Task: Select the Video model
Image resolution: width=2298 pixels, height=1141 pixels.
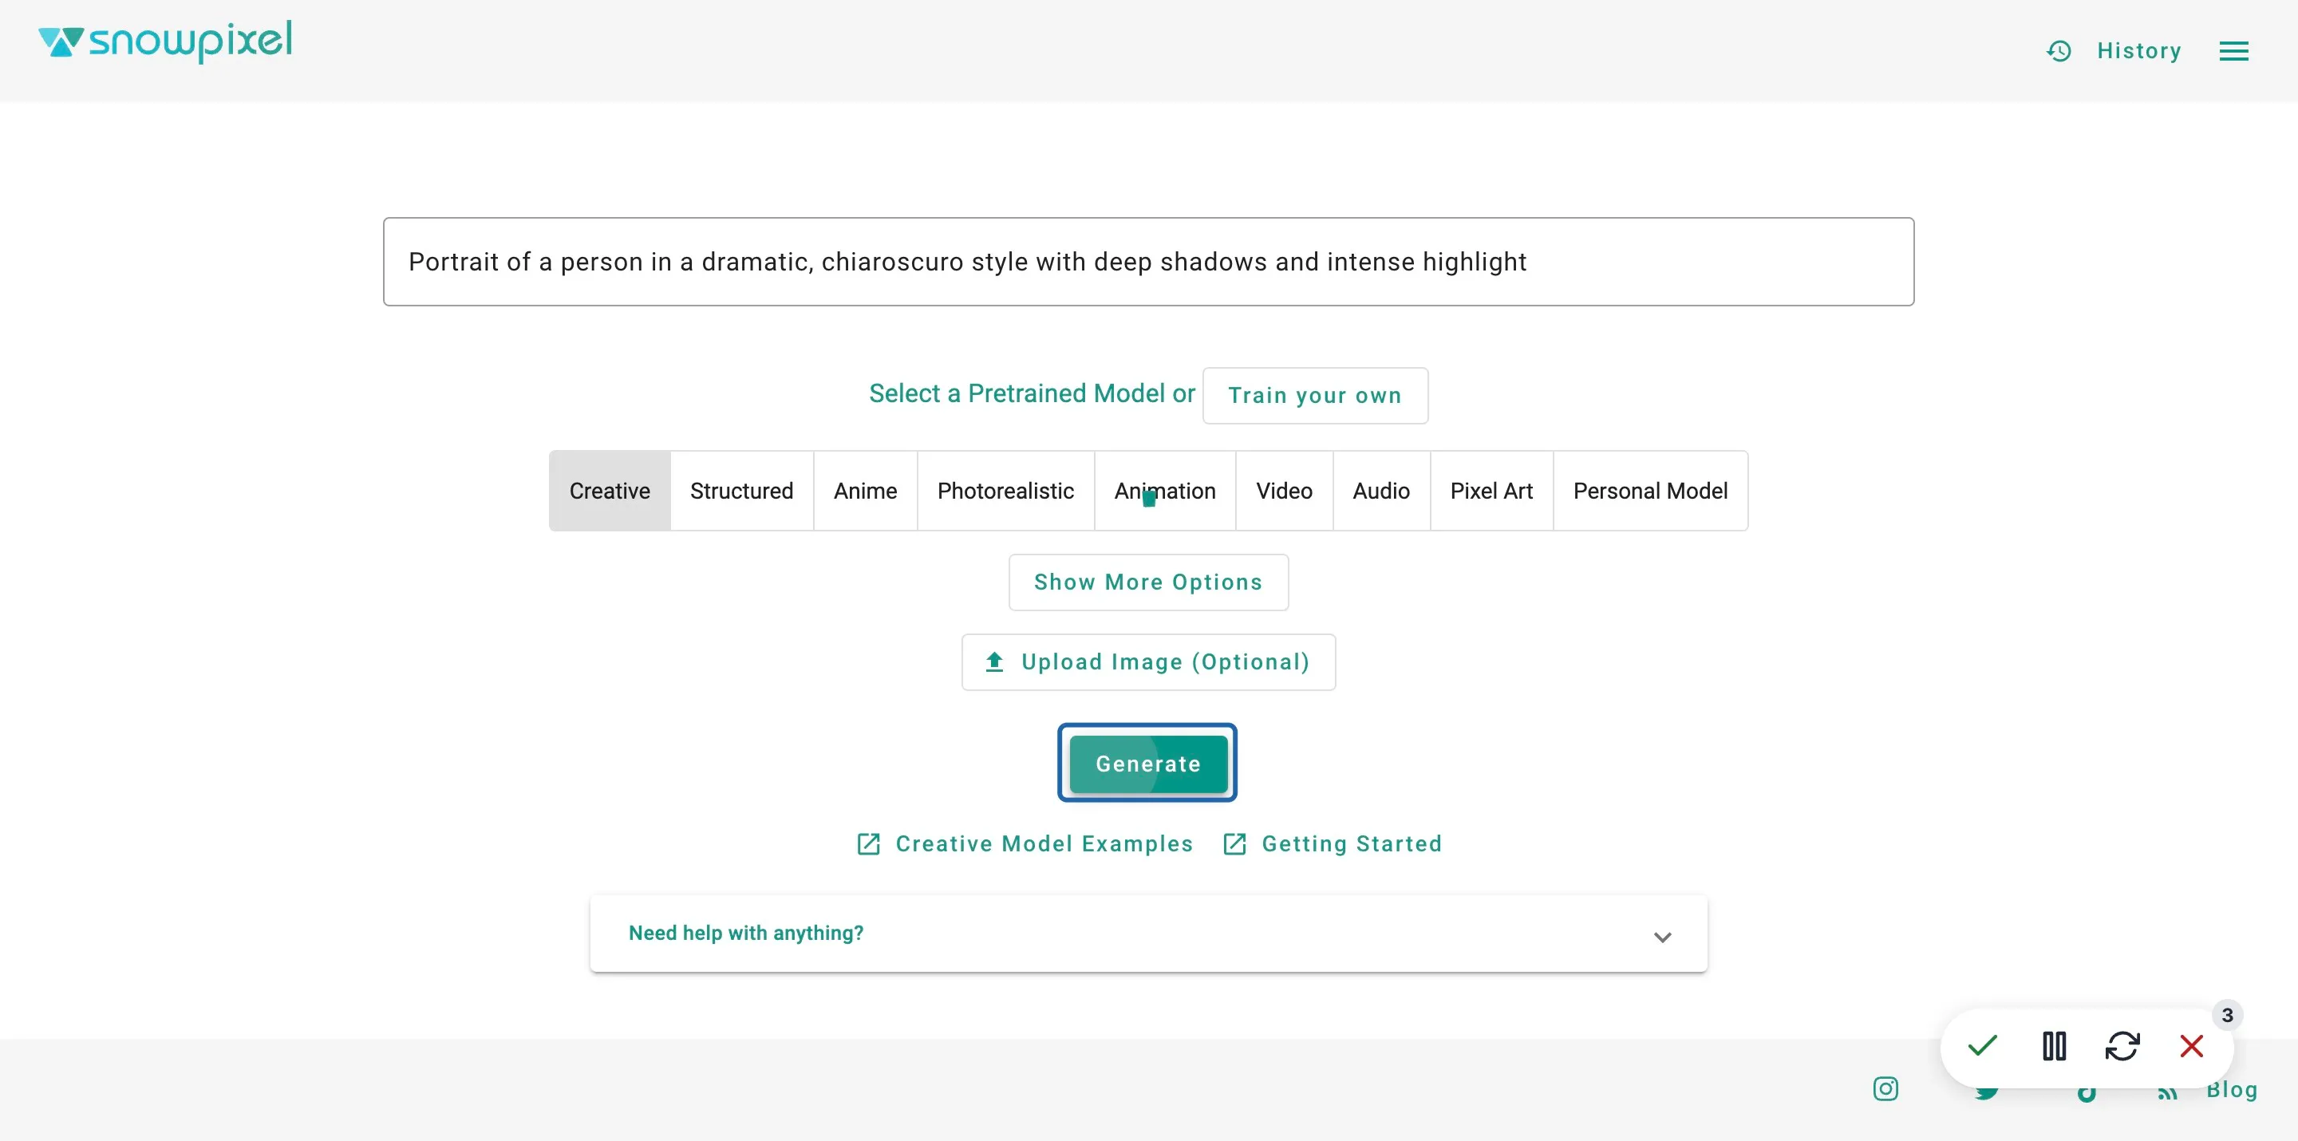Action: pos(1284,491)
